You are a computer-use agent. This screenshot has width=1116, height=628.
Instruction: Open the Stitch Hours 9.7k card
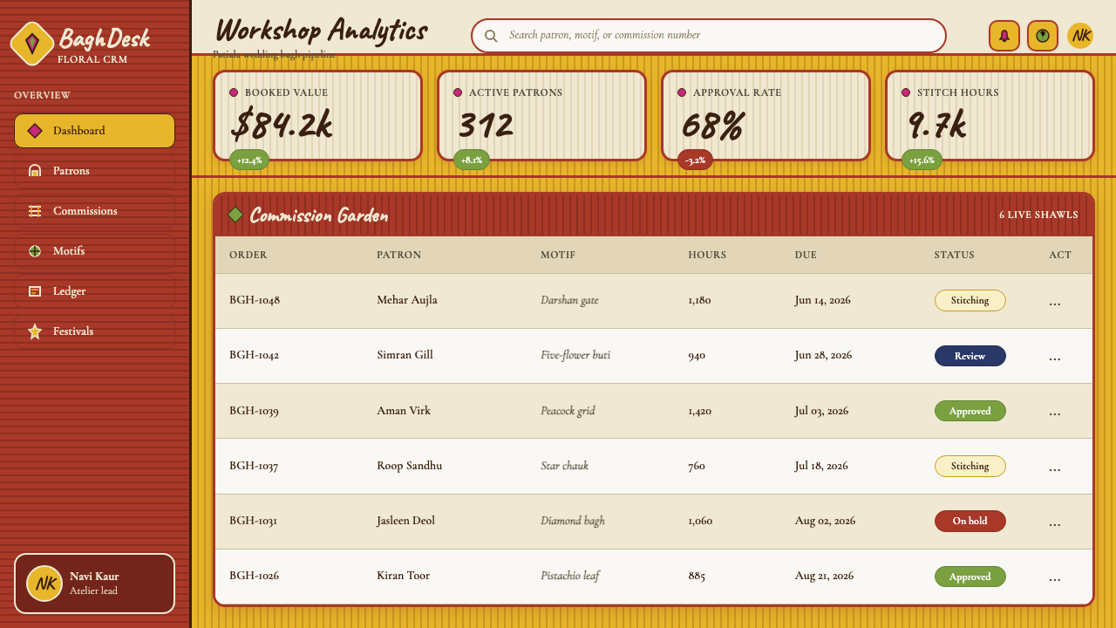point(990,115)
